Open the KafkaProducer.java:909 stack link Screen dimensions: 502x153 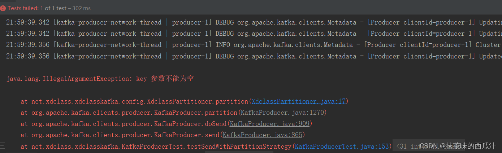tap(269, 124)
